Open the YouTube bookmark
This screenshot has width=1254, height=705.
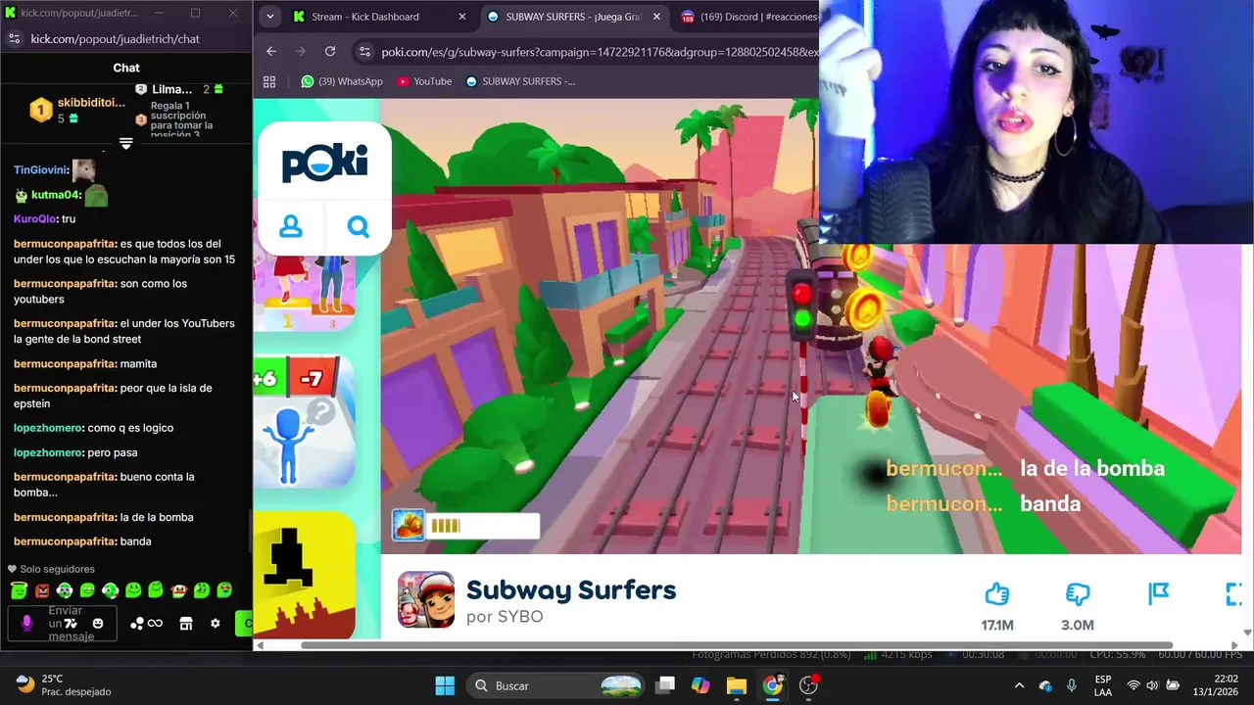pos(424,81)
